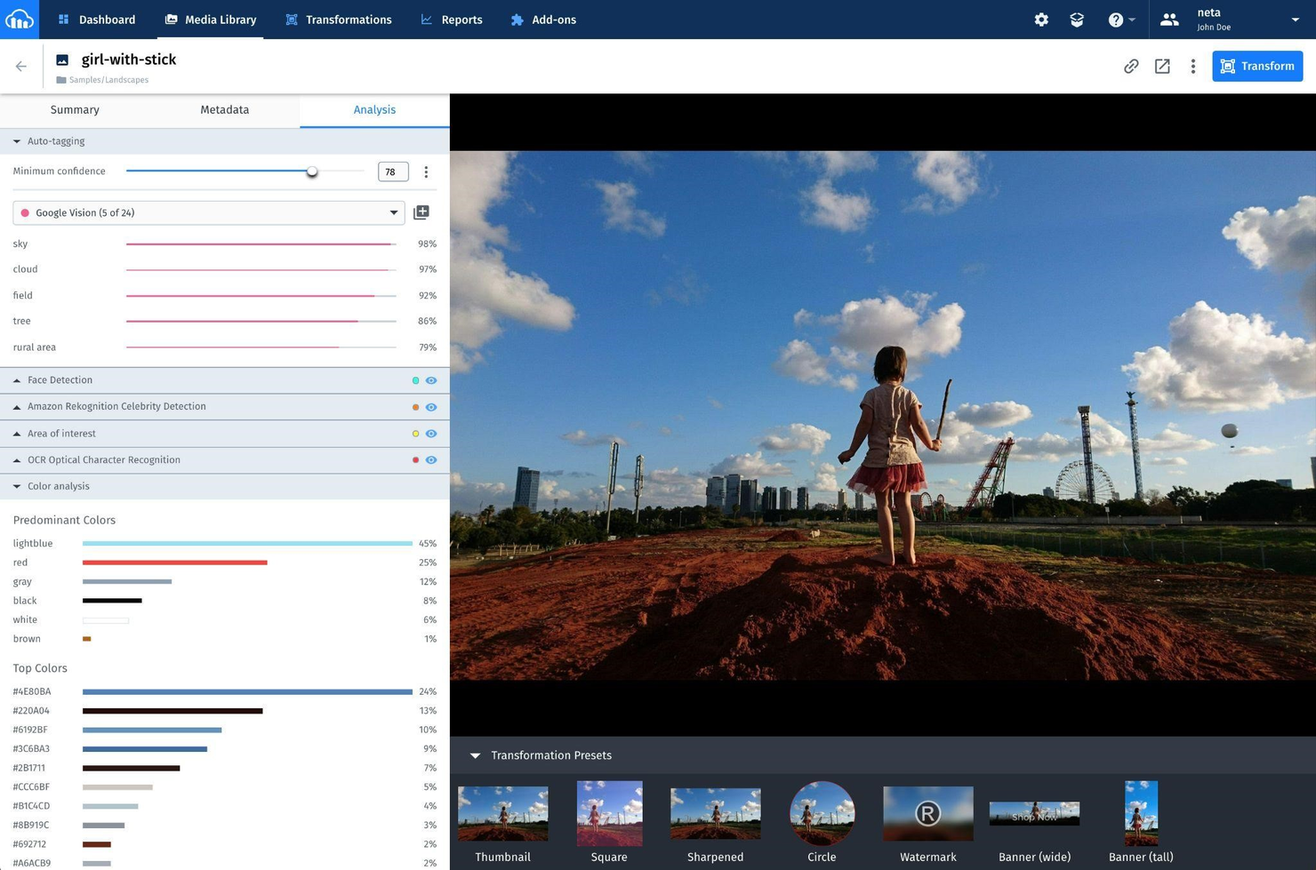Open the Add-ons menu
The height and width of the screenshot is (870, 1316).
click(x=543, y=20)
